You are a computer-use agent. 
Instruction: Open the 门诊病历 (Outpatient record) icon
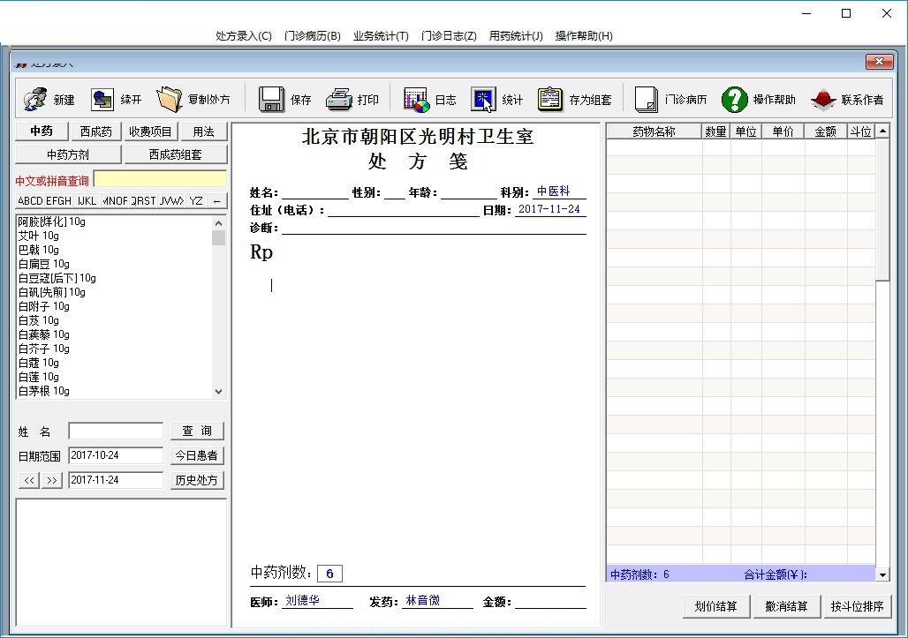pyautogui.click(x=647, y=100)
